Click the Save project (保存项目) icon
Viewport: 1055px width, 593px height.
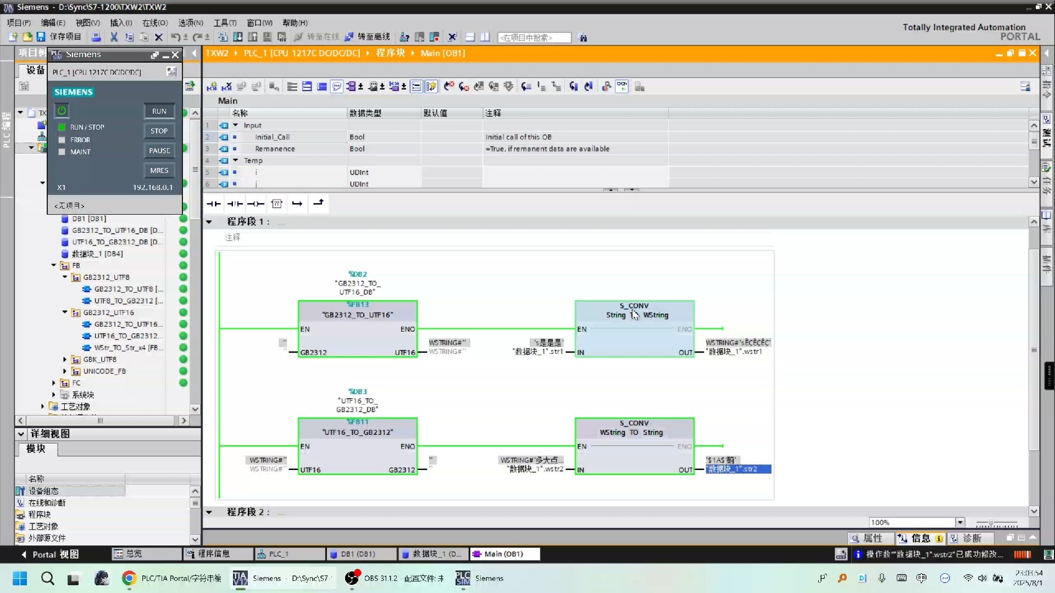(41, 37)
